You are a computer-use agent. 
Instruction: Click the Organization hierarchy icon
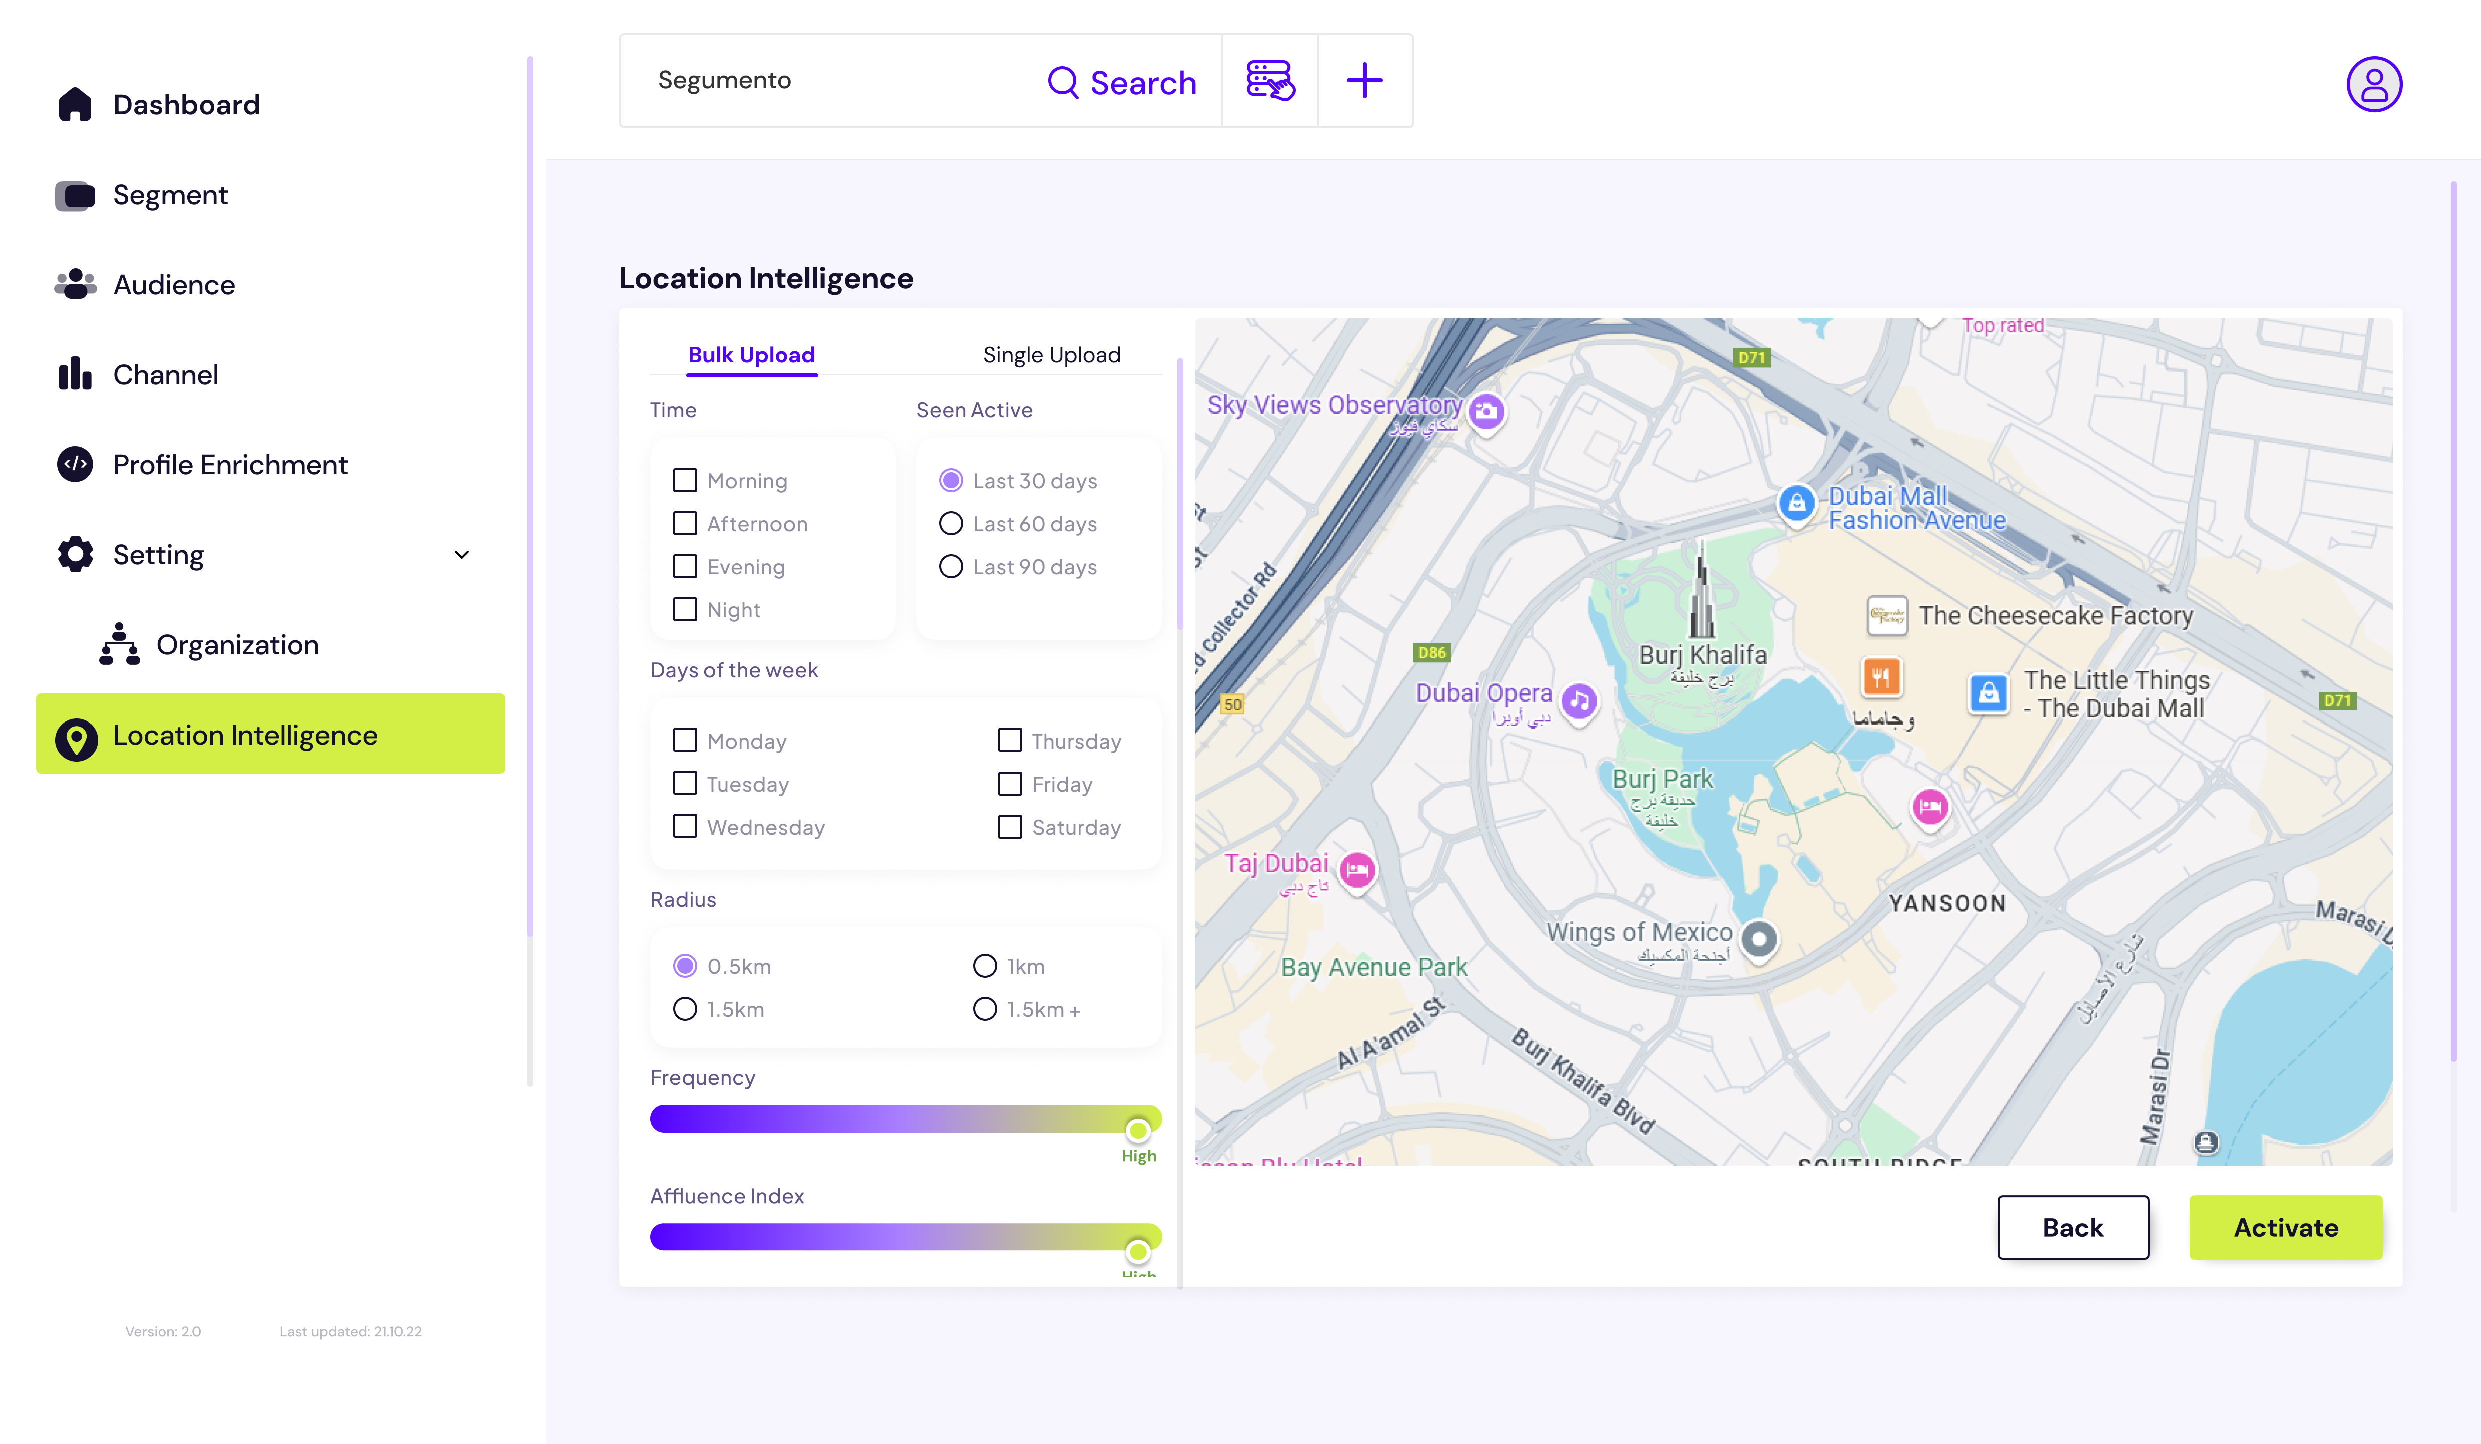pos(119,645)
